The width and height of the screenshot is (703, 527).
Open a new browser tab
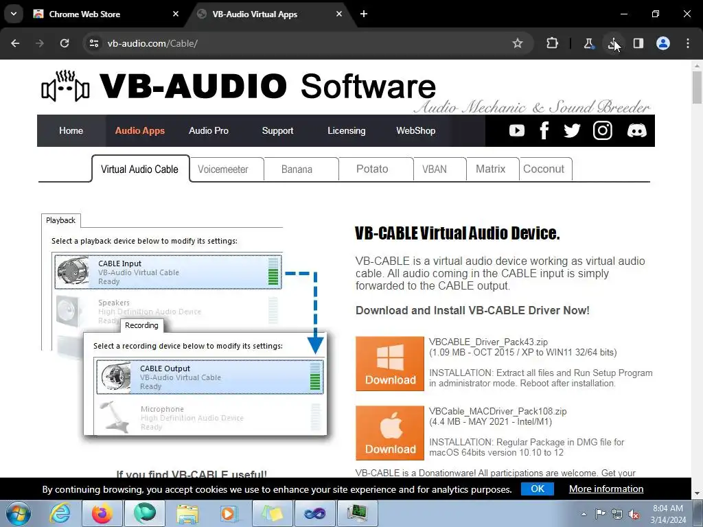coord(364,14)
